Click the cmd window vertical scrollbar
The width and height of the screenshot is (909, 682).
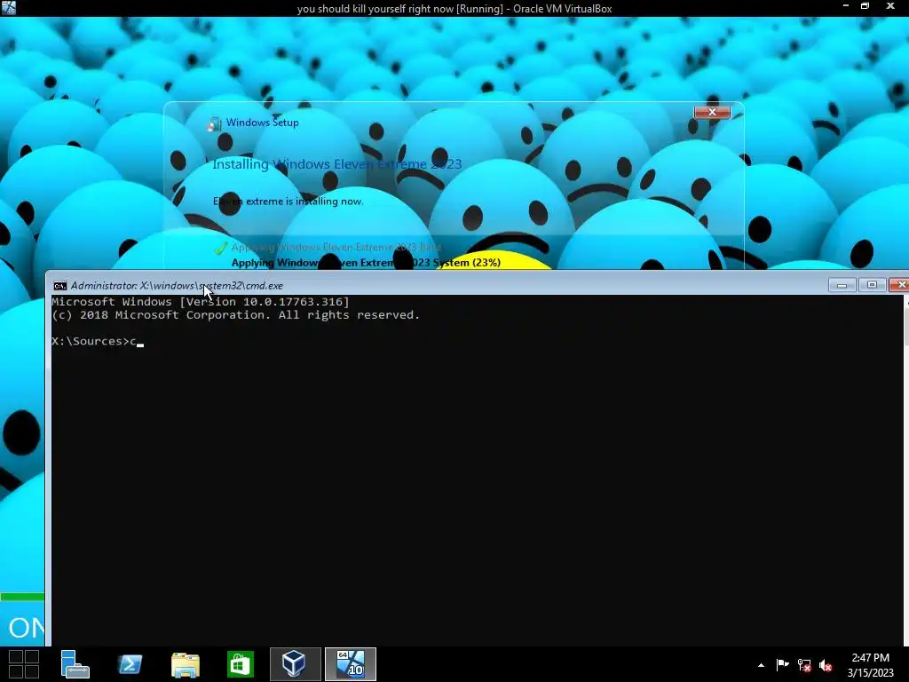tap(906, 470)
